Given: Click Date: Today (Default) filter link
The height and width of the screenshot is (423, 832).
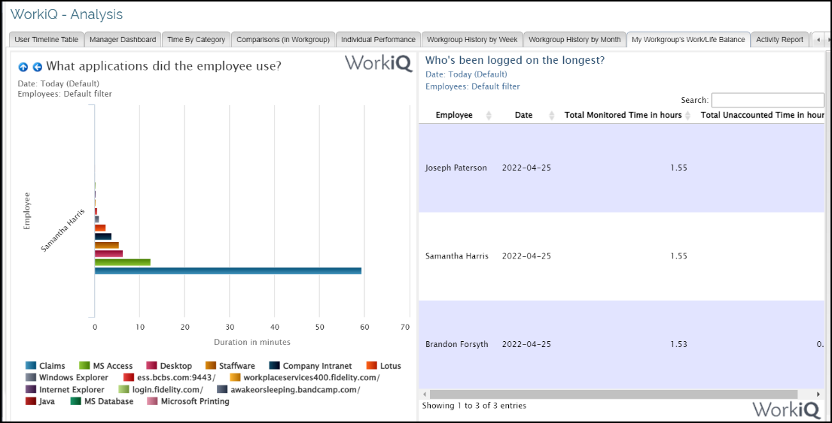Looking at the screenshot, I should pyautogui.click(x=466, y=74).
